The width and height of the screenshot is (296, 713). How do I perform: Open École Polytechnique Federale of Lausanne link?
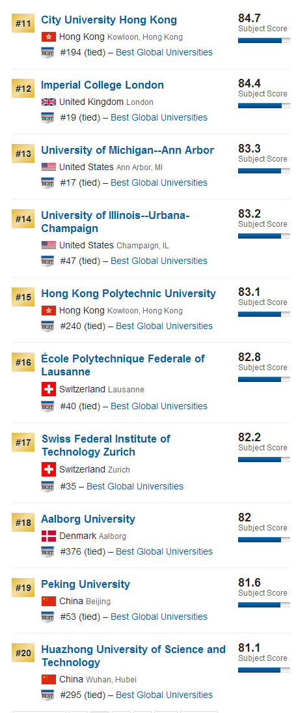coord(123,366)
